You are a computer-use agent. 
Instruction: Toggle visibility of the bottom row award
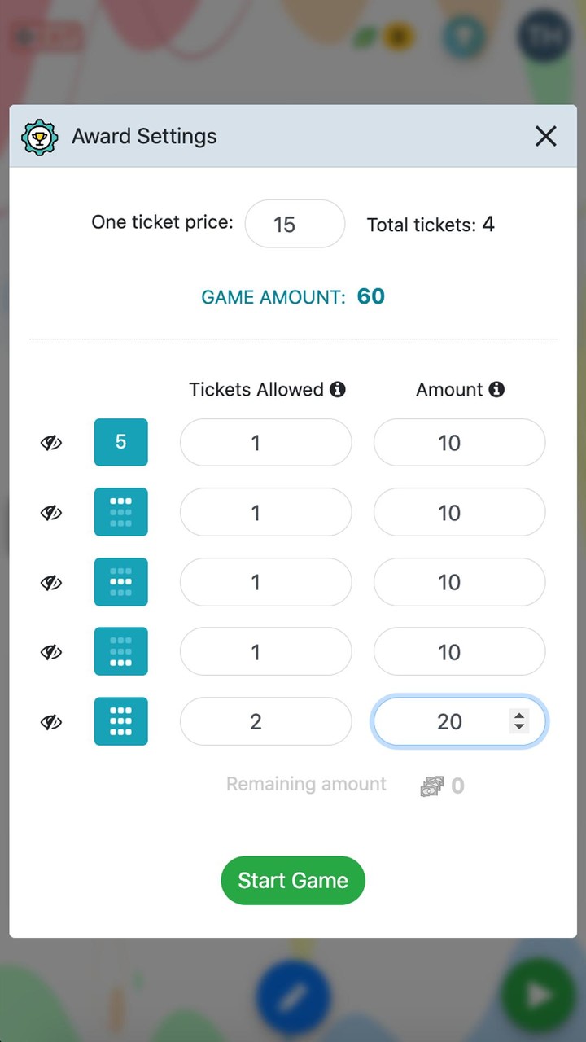(x=51, y=652)
